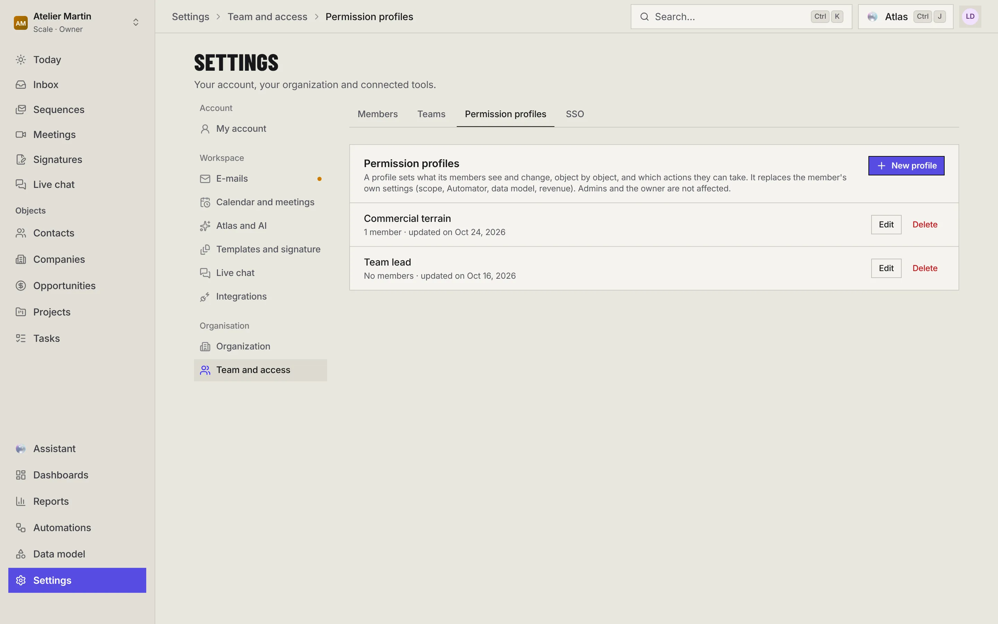Open the Sequences mail icon
998x624 pixels.
(x=21, y=109)
